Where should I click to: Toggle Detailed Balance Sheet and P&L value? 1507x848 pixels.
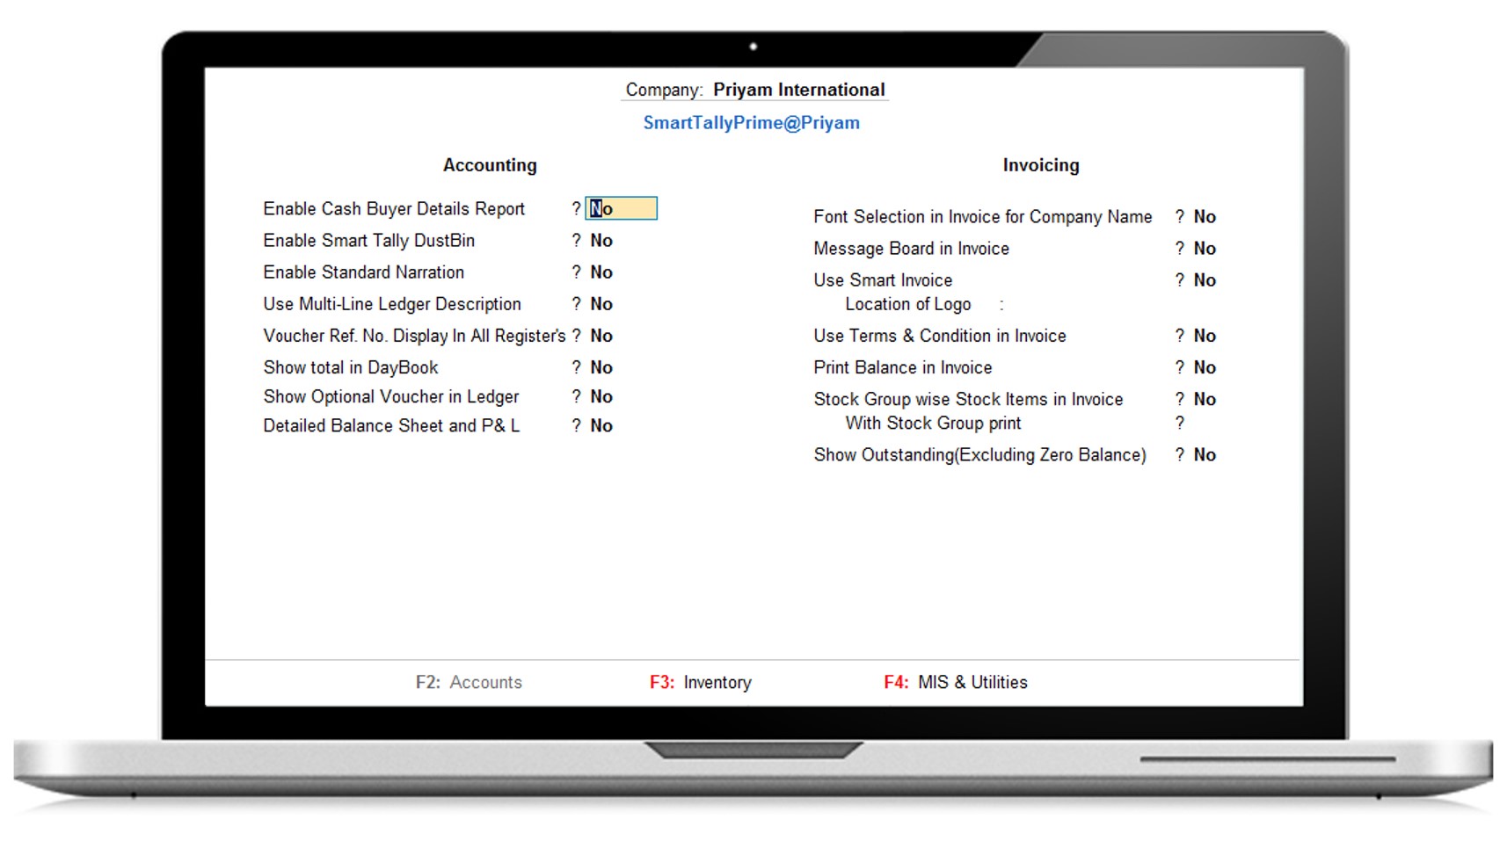coord(601,425)
